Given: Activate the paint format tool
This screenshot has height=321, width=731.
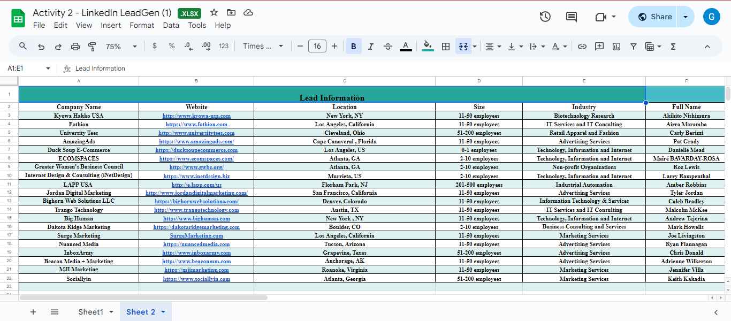Looking at the screenshot, I should coord(92,47).
